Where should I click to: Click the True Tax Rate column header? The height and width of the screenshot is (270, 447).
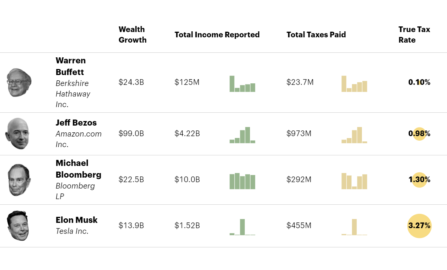tap(414, 35)
